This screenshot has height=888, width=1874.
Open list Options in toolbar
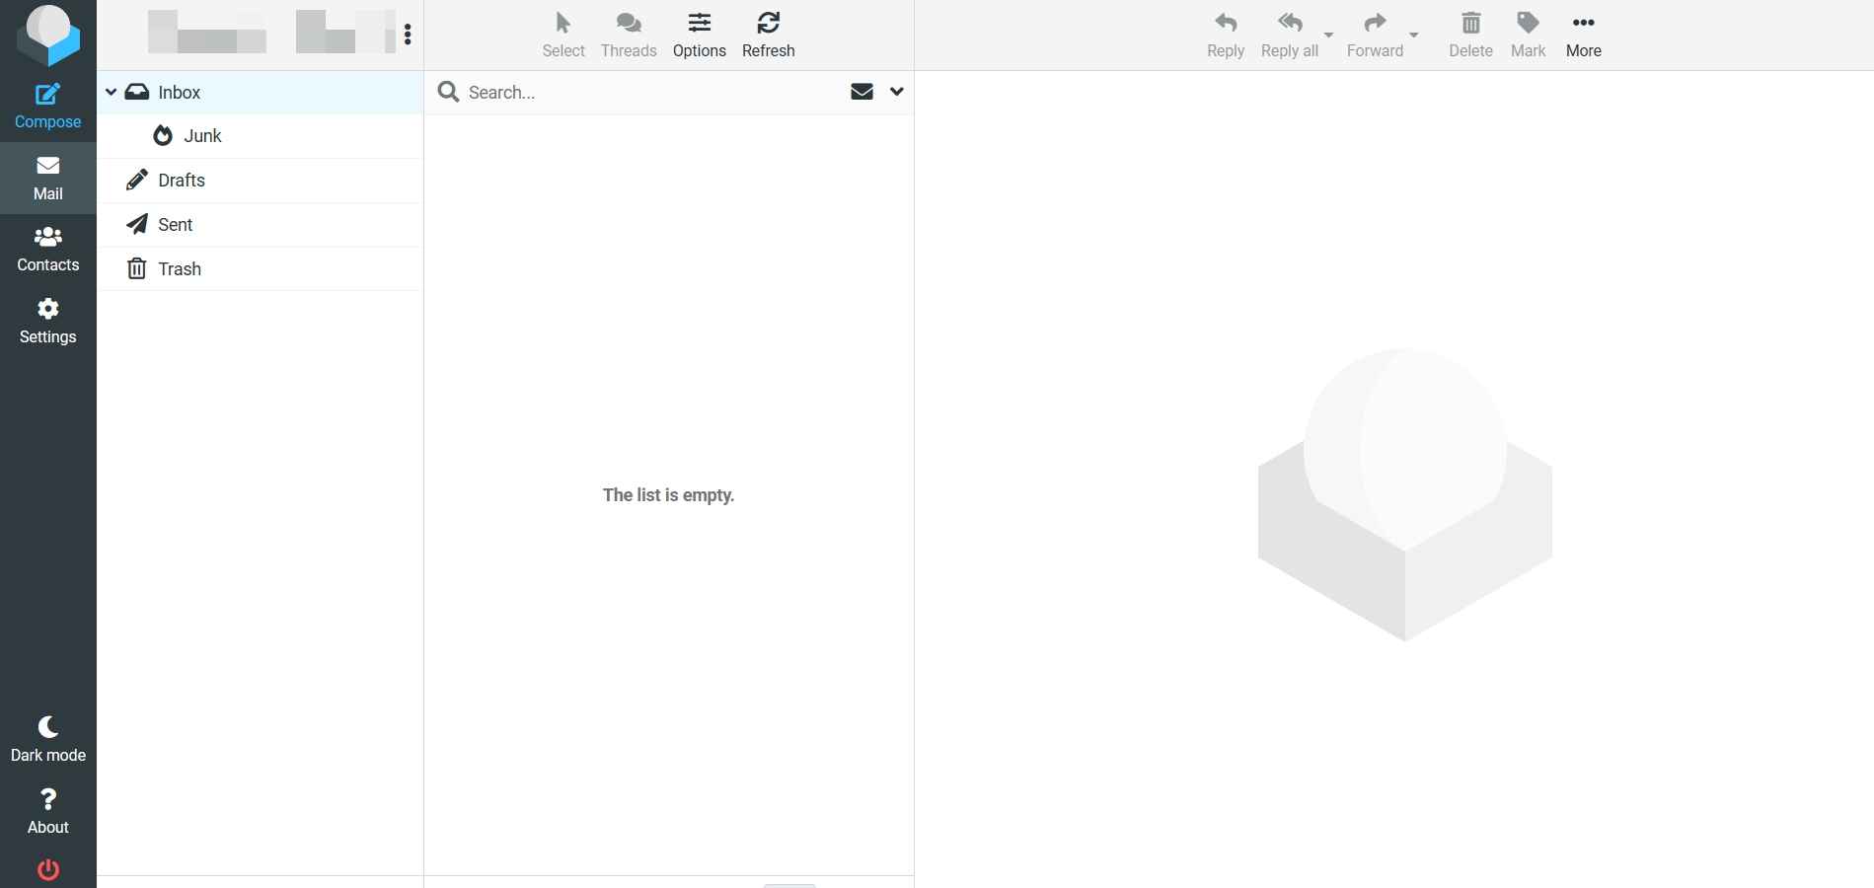coord(699,35)
